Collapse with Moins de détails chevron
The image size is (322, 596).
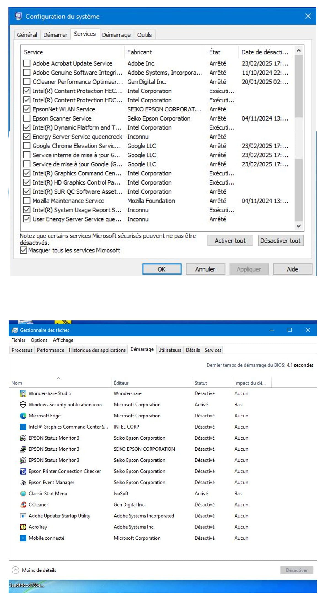point(15,570)
